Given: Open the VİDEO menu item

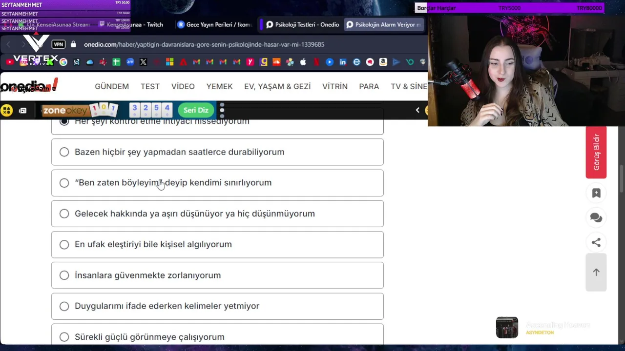Looking at the screenshot, I should click(183, 86).
